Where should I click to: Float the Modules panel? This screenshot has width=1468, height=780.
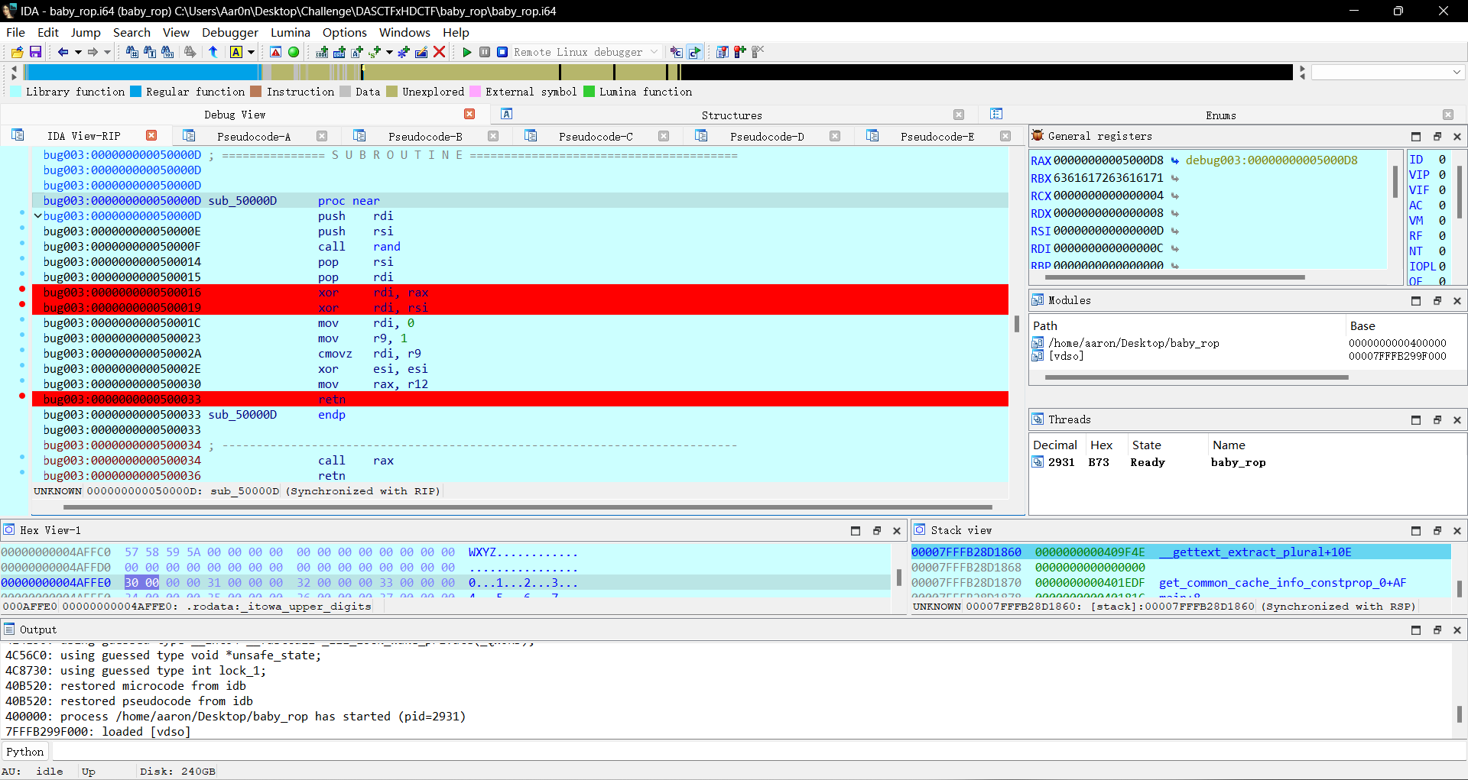click(x=1437, y=300)
